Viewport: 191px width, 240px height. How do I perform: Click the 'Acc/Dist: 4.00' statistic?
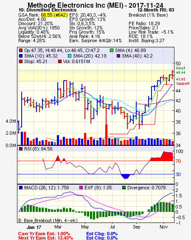32,19
